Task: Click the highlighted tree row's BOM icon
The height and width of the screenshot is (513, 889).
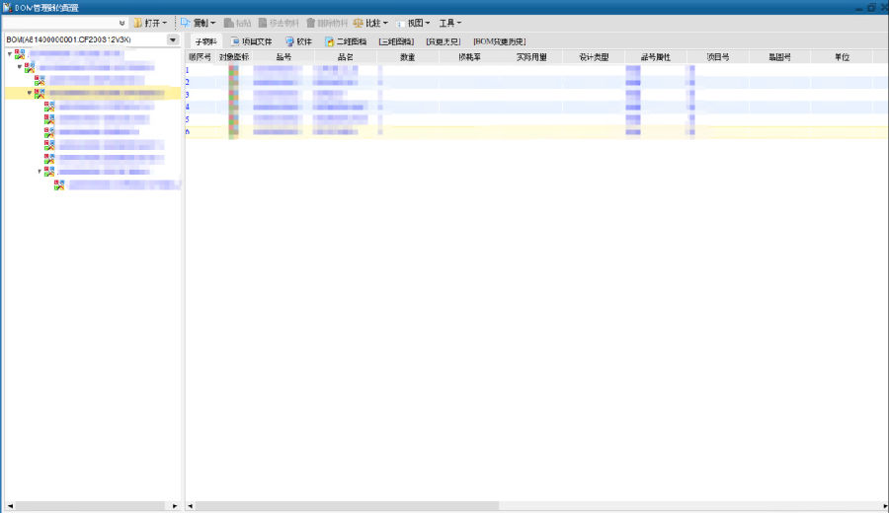Action: [40, 93]
